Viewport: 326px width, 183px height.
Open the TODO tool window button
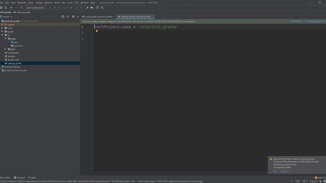tap(6, 177)
